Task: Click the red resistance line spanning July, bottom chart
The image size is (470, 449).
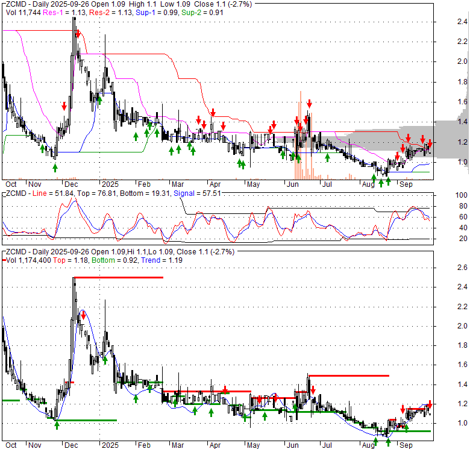Action: (349, 375)
